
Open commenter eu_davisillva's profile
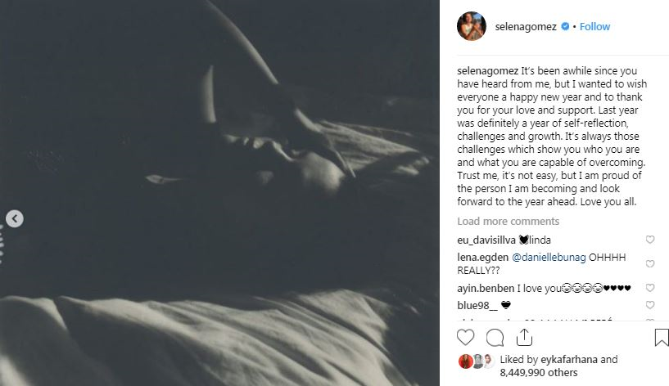pos(486,240)
